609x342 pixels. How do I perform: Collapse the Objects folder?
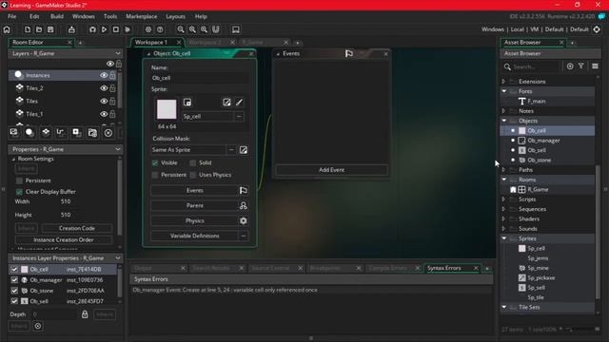[503, 121]
